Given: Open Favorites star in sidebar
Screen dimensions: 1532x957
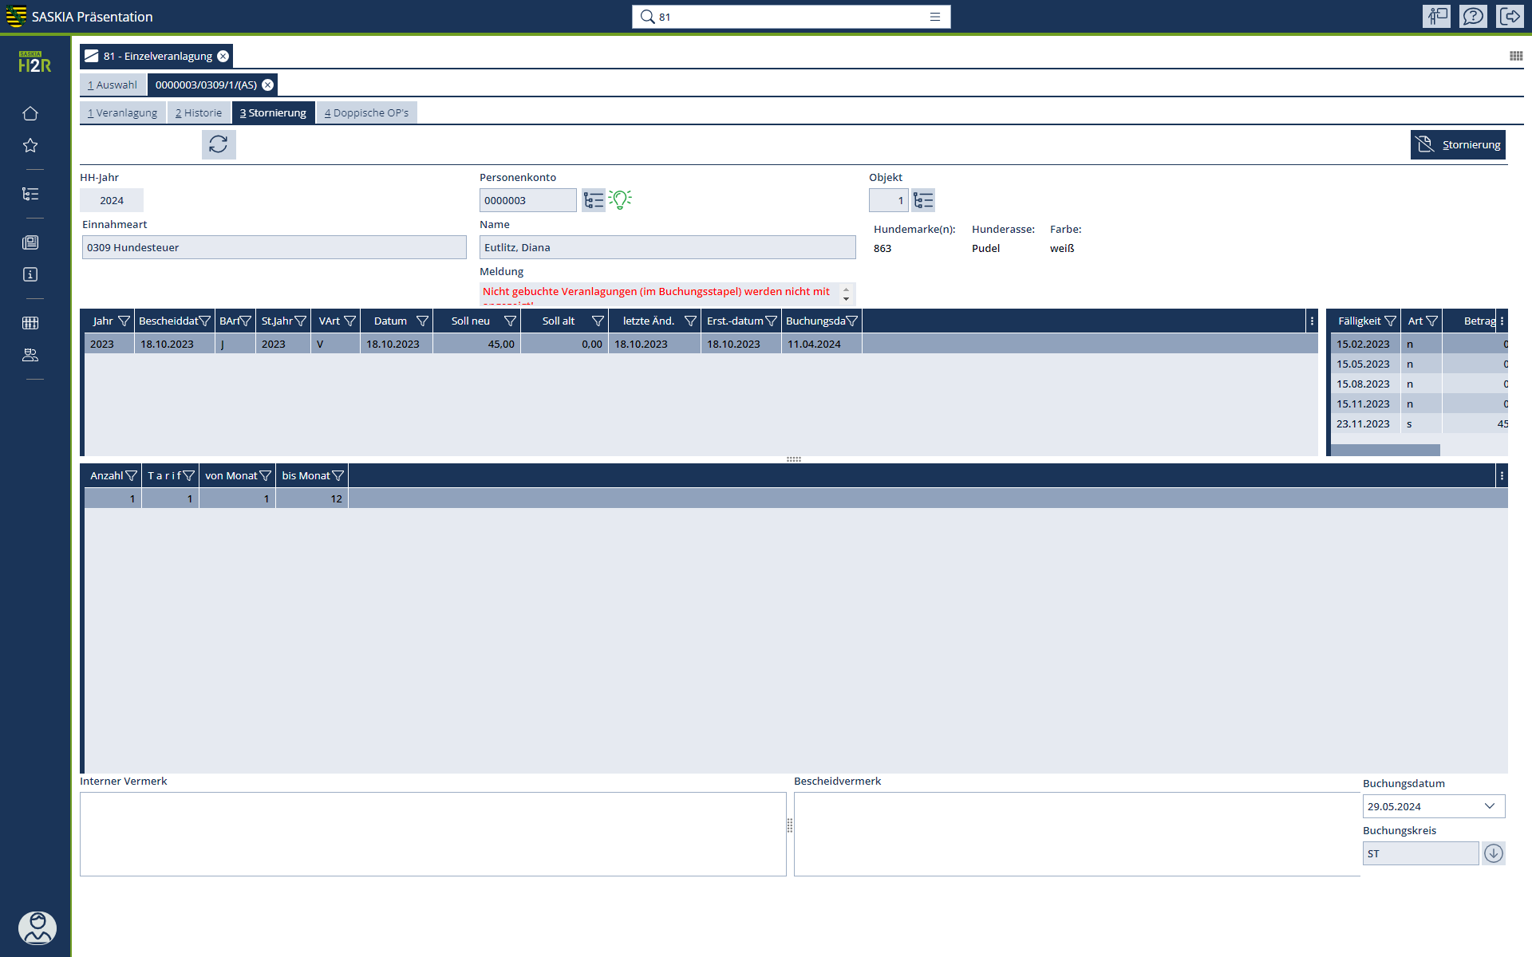Looking at the screenshot, I should coord(30,145).
